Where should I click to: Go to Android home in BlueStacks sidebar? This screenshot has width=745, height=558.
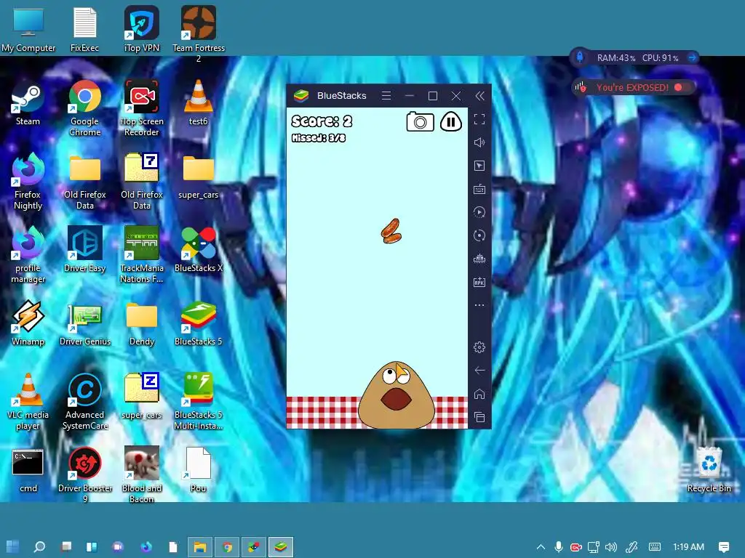(479, 394)
